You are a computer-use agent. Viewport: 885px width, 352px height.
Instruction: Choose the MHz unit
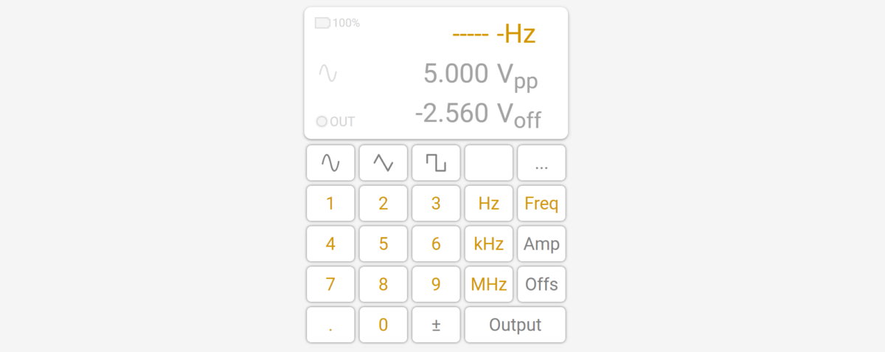pyautogui.click(x=489, y=284)
